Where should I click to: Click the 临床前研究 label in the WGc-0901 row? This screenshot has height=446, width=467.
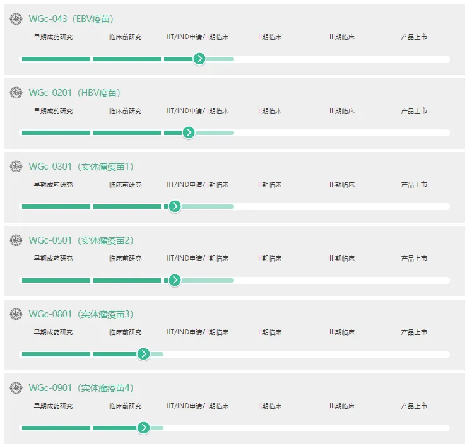125,406
